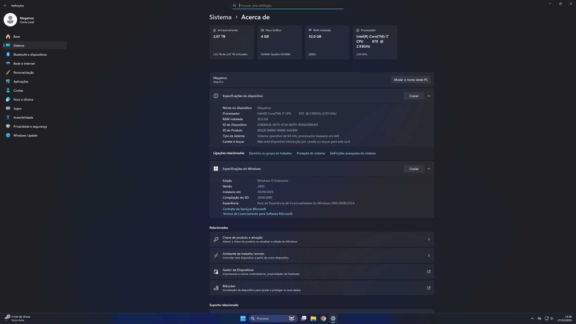Viewport: 576px width, 324px height.
Task: Copy the Especificações do dispositivo
Action: (414, 96)
